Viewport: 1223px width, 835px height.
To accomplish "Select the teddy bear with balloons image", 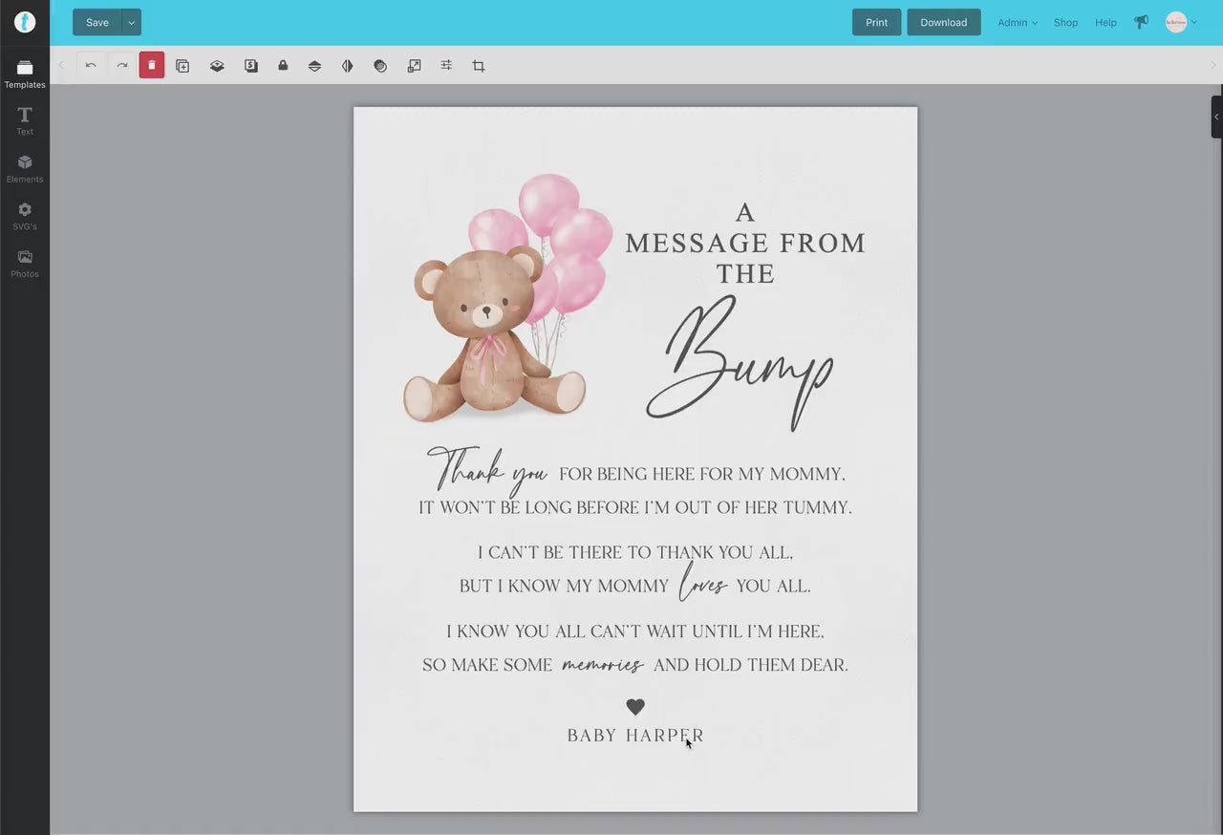I will click(507, 298).
